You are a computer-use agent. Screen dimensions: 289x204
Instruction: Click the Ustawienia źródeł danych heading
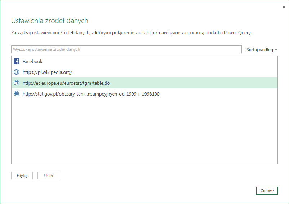[50, 21]
